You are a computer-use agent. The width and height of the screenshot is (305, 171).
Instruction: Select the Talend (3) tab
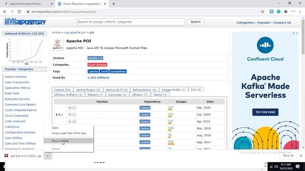(x=160, y=95)
